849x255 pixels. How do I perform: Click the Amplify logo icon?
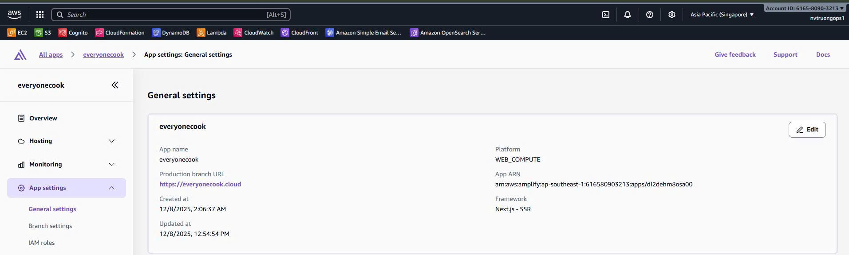tap(20, 55)
